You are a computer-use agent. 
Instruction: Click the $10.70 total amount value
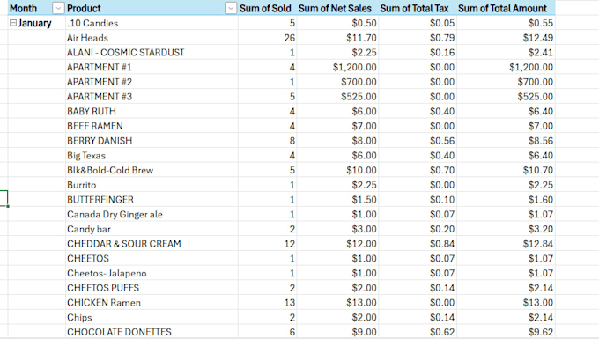pos(538,170)
